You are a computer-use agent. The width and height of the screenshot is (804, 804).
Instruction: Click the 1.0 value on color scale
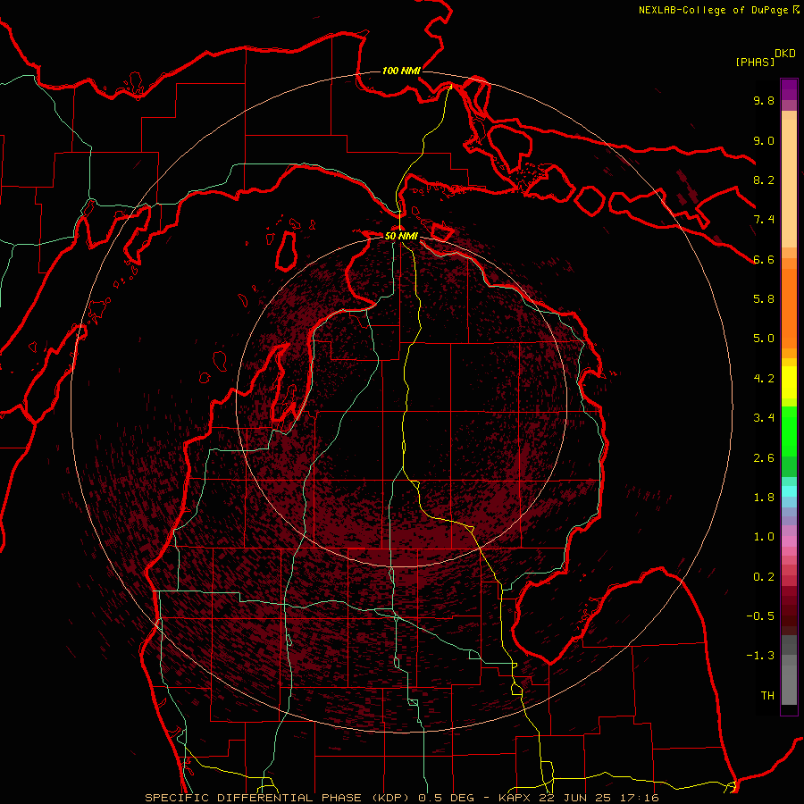click(764, 537)
